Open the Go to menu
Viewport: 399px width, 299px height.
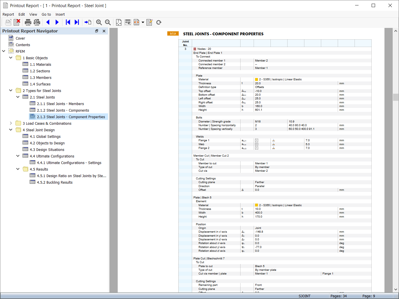point(46,14)
